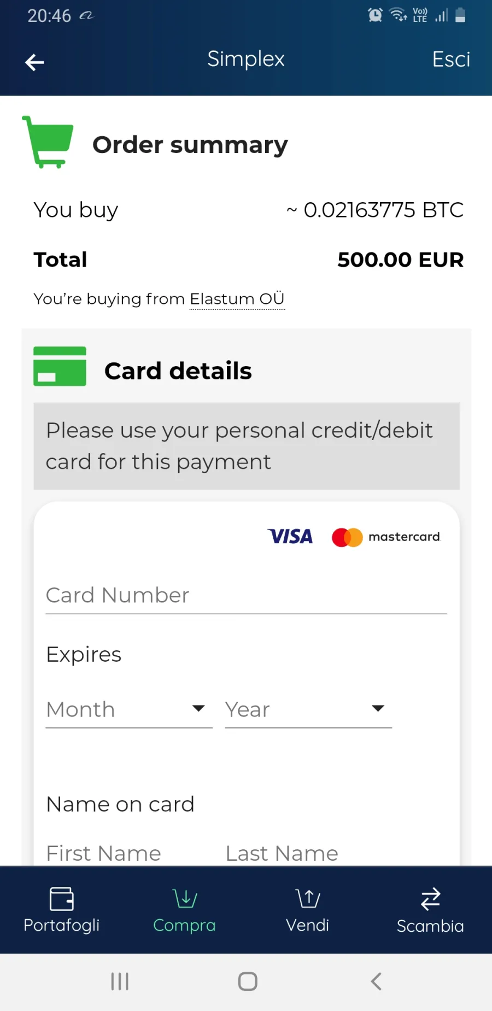Expand the Year dropdown
Screen dimensions: 492x1011
point(308,709)
